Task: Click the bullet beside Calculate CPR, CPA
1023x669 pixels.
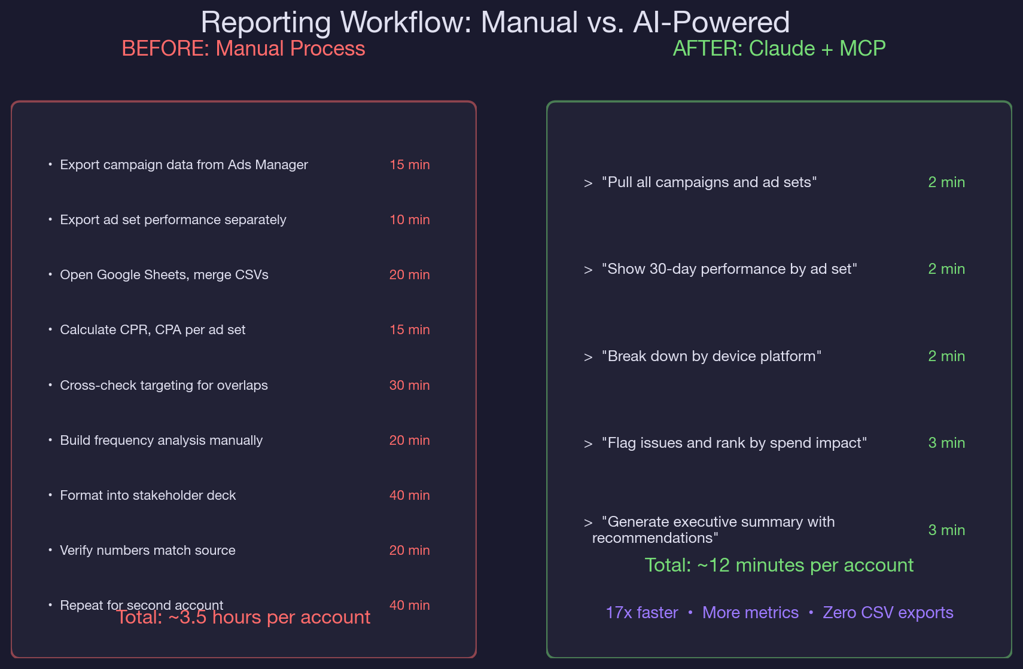Action: point(50,329)
